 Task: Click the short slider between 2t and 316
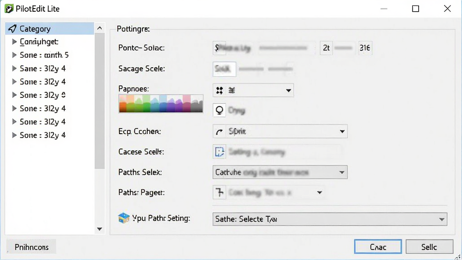pyautogui.click(x=343, y=48)
